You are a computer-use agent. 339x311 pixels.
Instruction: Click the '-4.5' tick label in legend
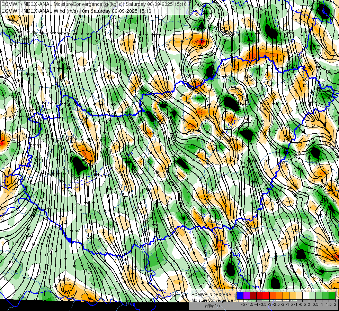pyautogui.click(x=250, y=304)
